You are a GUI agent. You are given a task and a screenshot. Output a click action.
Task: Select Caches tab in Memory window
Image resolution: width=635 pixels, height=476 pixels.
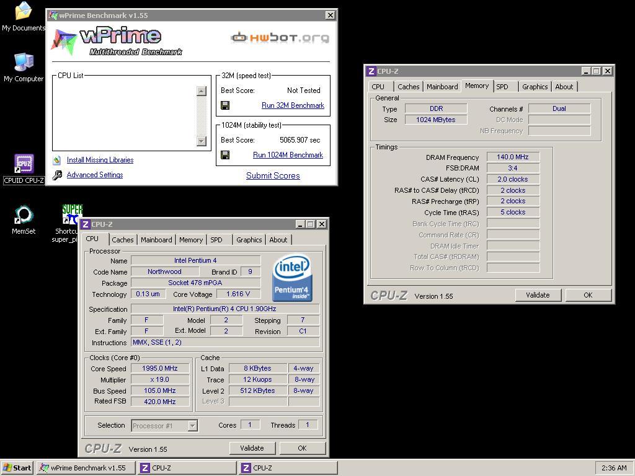point(409,87)
